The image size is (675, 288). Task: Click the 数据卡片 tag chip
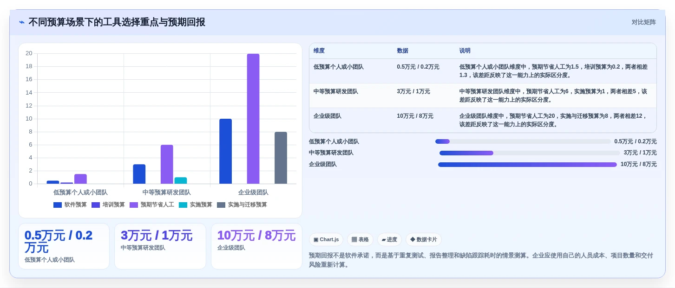click(423, 239)
